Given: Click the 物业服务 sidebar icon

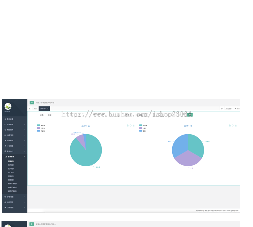Looking at the screenshot, I should click(5, 130).
